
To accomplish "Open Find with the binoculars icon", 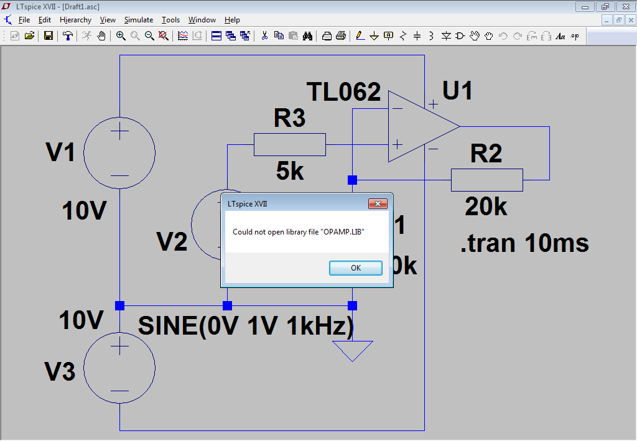I will [307, 36].
